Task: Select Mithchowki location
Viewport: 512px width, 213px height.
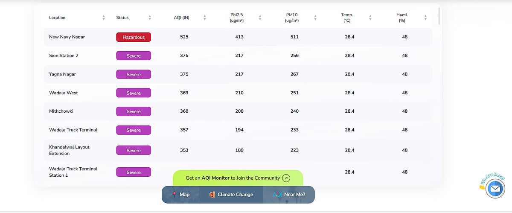Action: (x=61, y=111)
